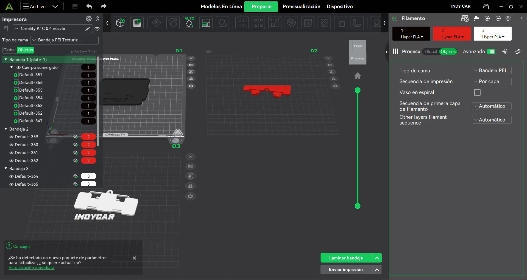This screenshot has width=527, height=280.
Task: Open Filamento settings gear
Action: point(508,18)
